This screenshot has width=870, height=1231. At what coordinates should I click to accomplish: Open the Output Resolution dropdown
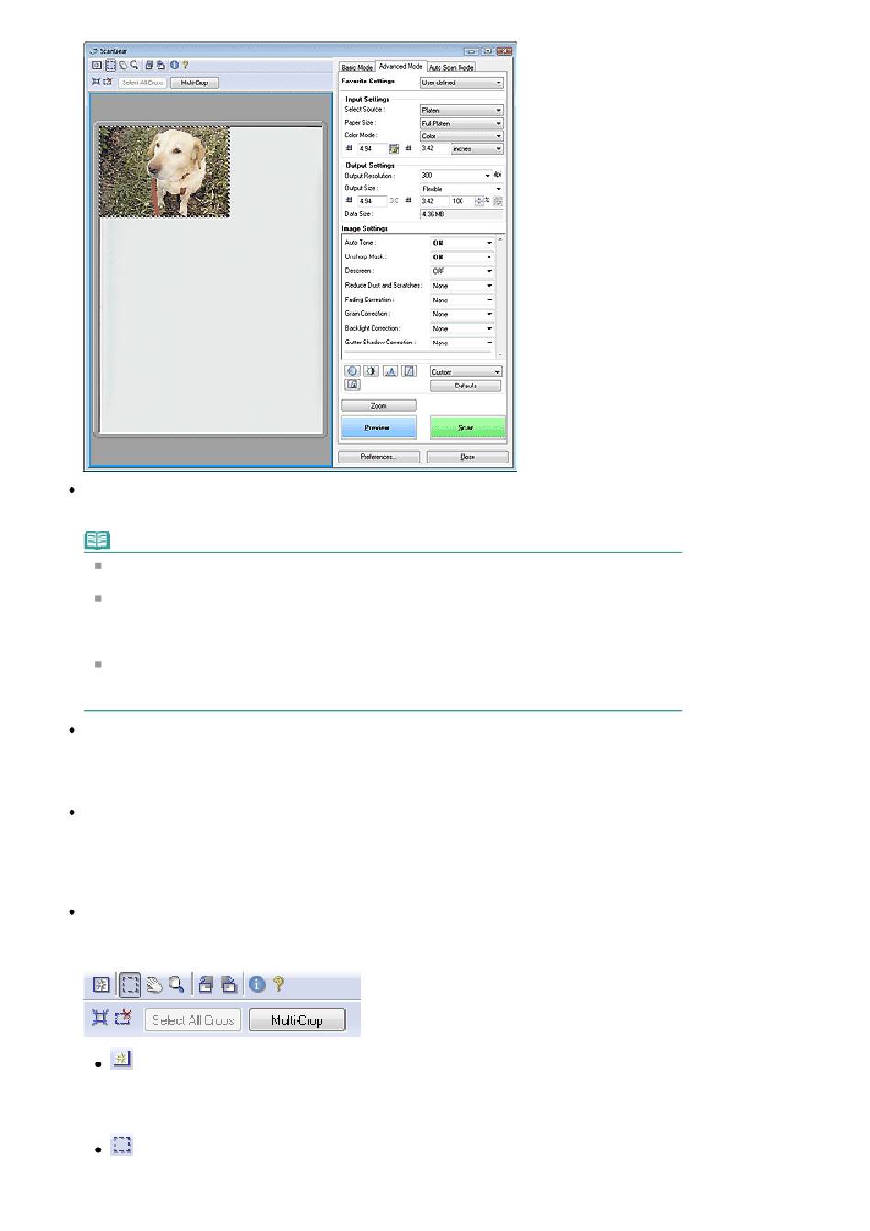click(455, 175)
